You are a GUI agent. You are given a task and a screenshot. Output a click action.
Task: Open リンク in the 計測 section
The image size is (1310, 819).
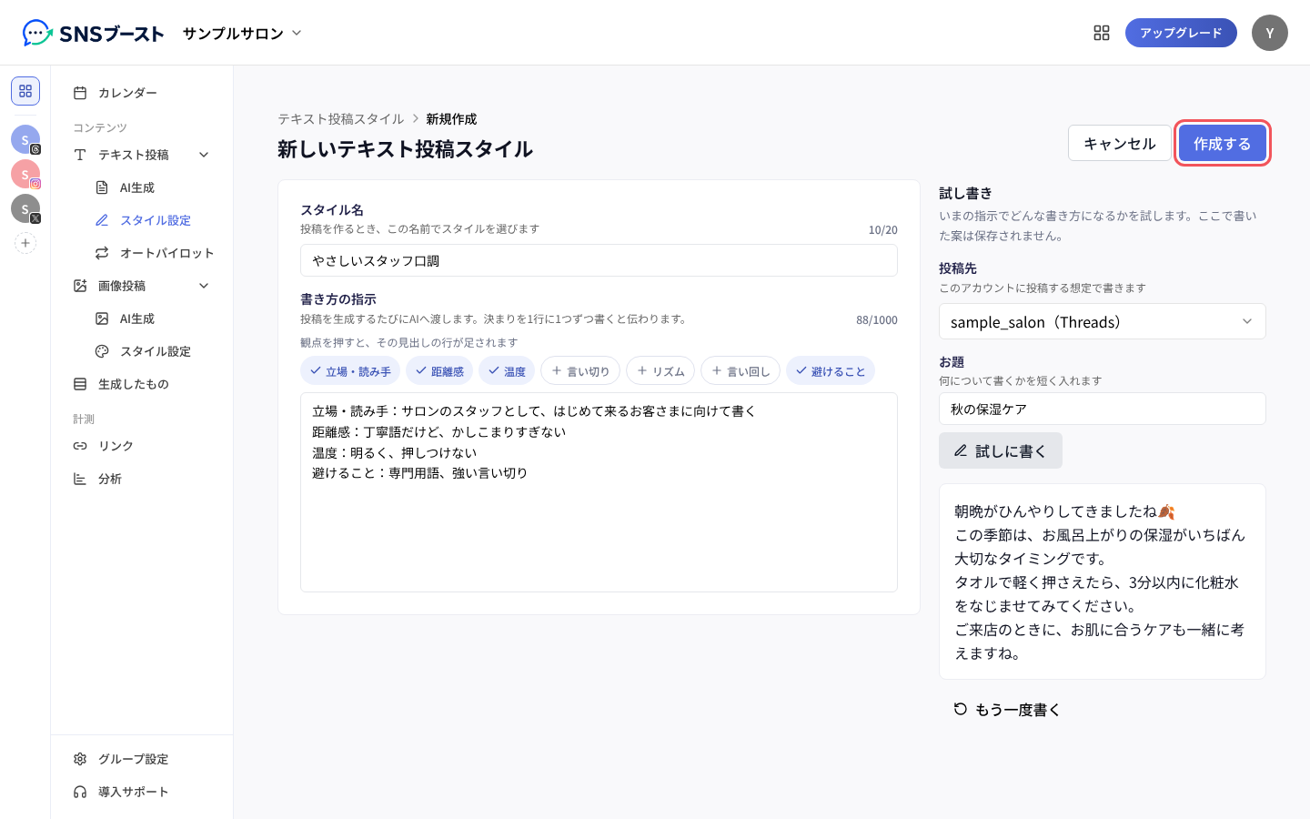pos(142,446)
